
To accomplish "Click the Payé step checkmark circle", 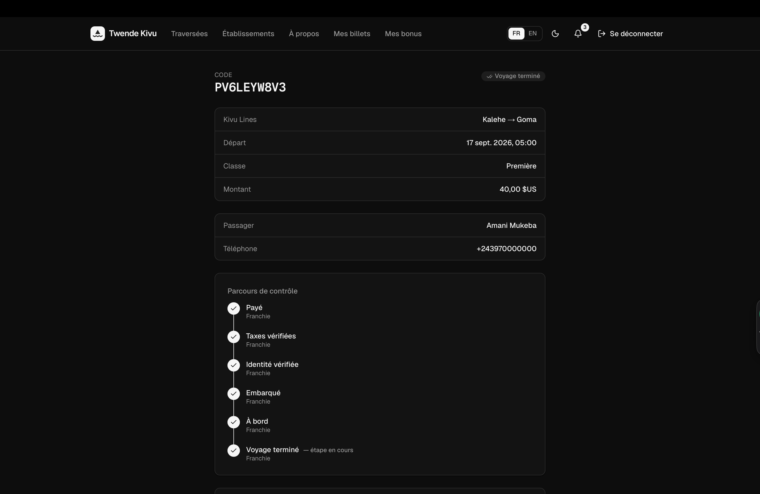I will 233,308.
